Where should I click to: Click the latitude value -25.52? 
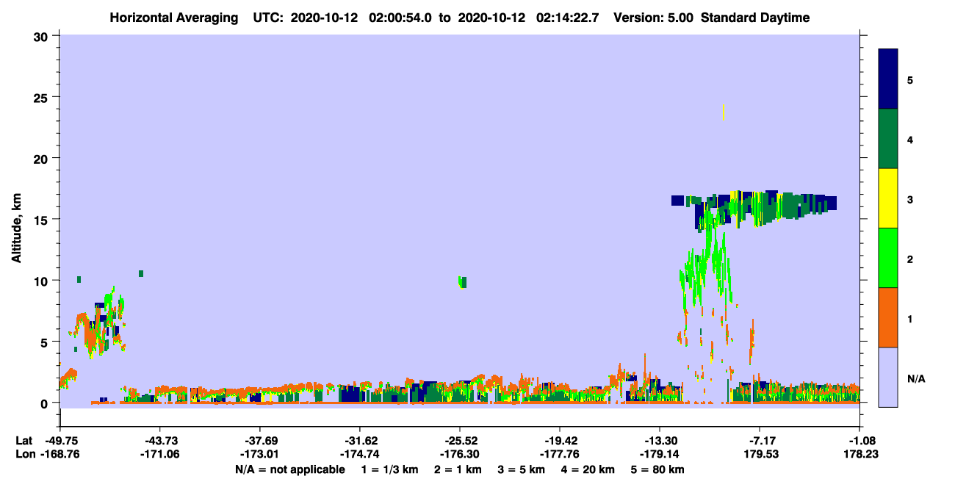[460, 441]
